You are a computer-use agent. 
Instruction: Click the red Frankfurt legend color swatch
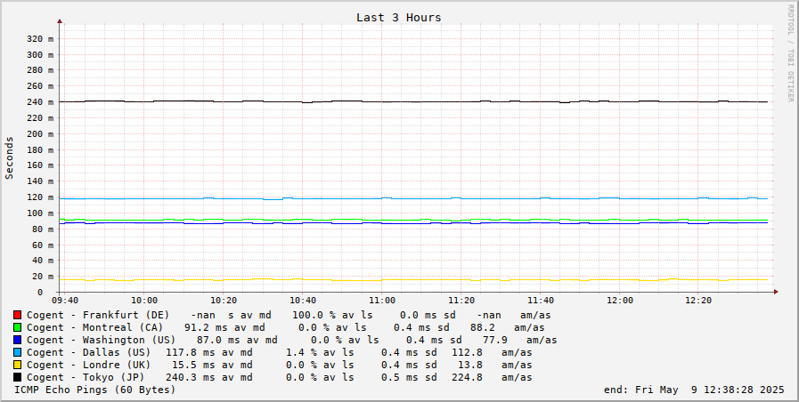point(17,316)
